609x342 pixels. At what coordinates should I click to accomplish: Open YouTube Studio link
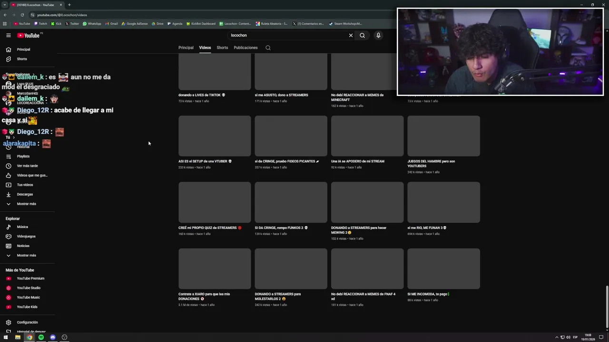pos(29,288)
